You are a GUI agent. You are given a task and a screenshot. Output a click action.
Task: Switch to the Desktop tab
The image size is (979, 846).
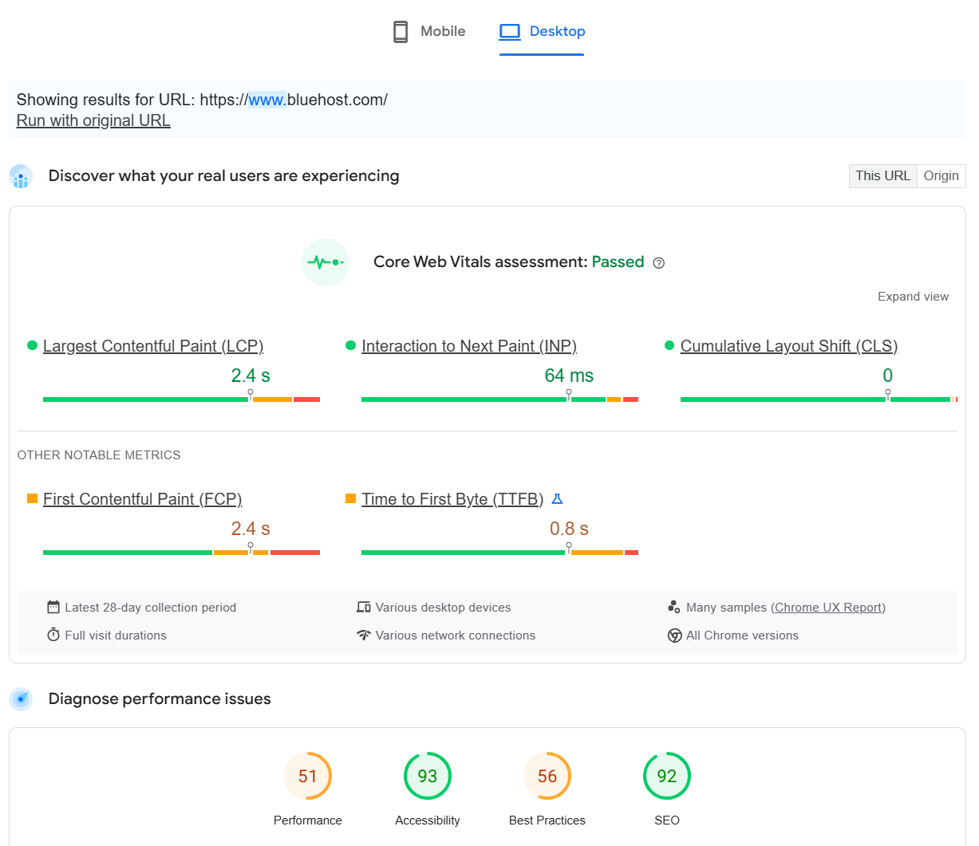[x=542, y=31]
